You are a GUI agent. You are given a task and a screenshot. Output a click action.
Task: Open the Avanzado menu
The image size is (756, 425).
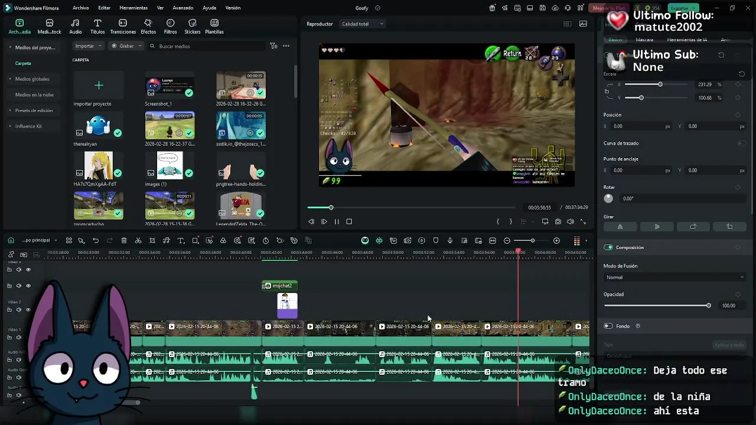click(183, 8)
